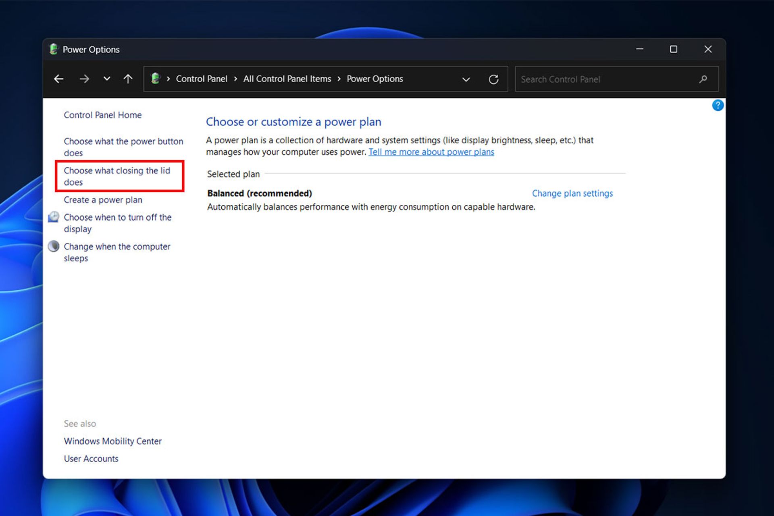The width and height of the screenshot is (774, 516).
Task: Click Search Control Panel input field
Action: tap(613, 79)
